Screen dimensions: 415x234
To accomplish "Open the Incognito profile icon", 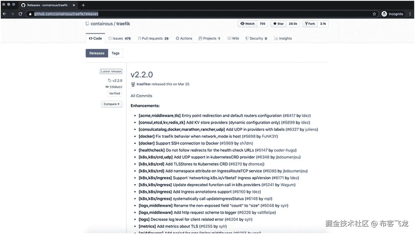I will tap(384, 14).
